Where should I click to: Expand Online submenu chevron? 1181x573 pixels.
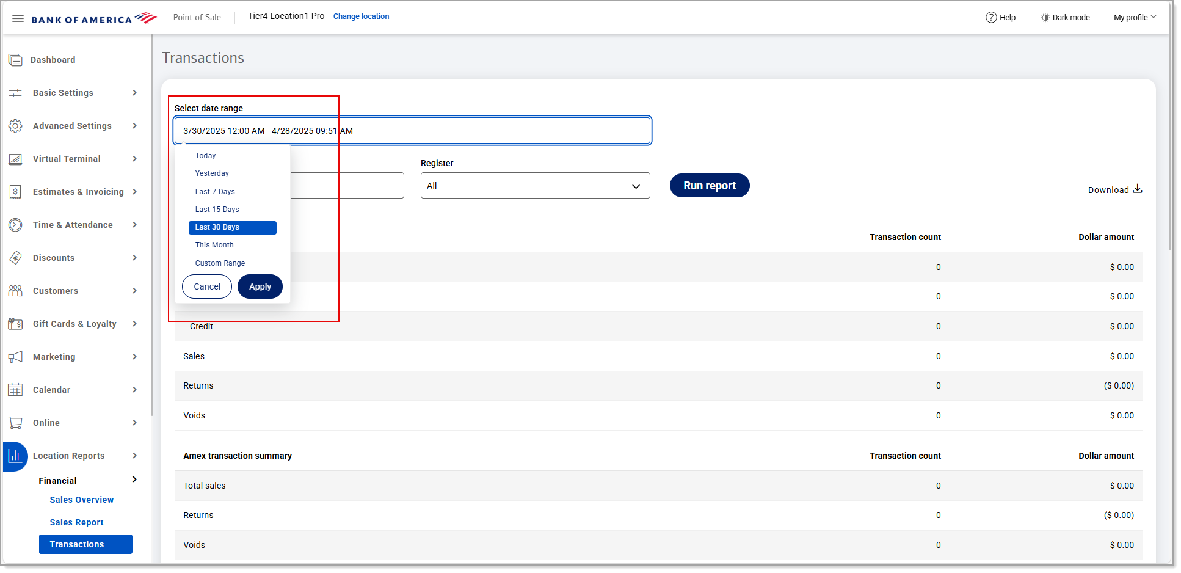tap(134, 423)
